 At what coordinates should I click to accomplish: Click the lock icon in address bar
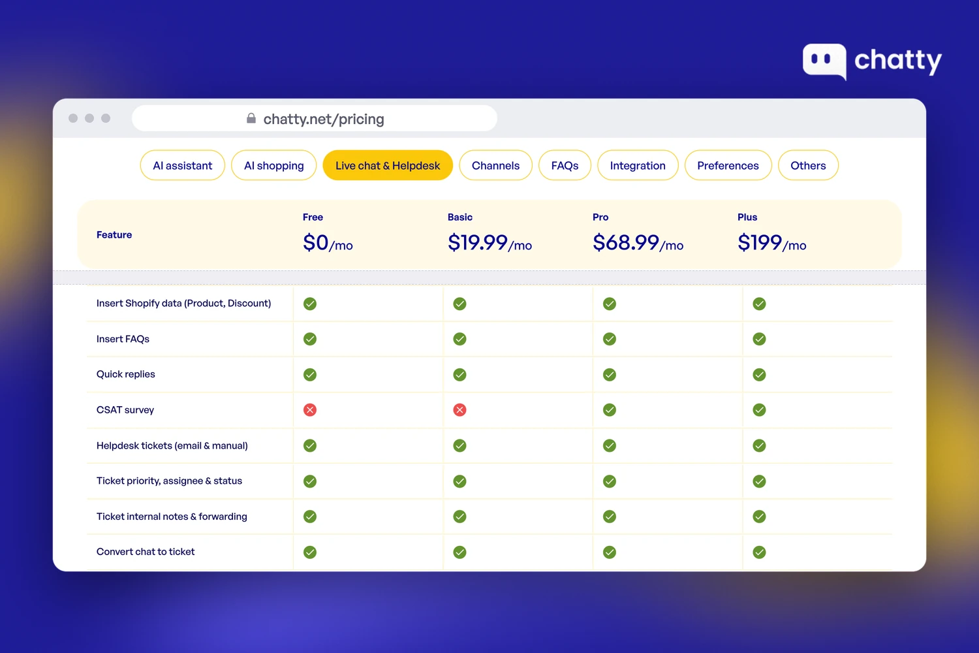click(x=251, y=118)
